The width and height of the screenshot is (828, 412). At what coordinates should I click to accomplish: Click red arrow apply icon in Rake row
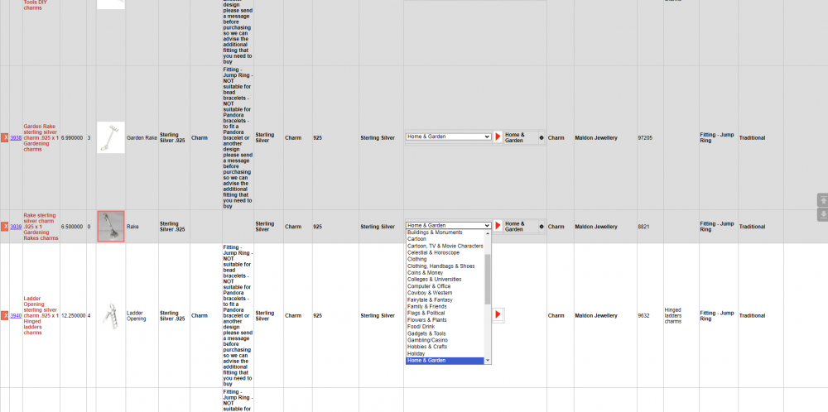[498, 225]
